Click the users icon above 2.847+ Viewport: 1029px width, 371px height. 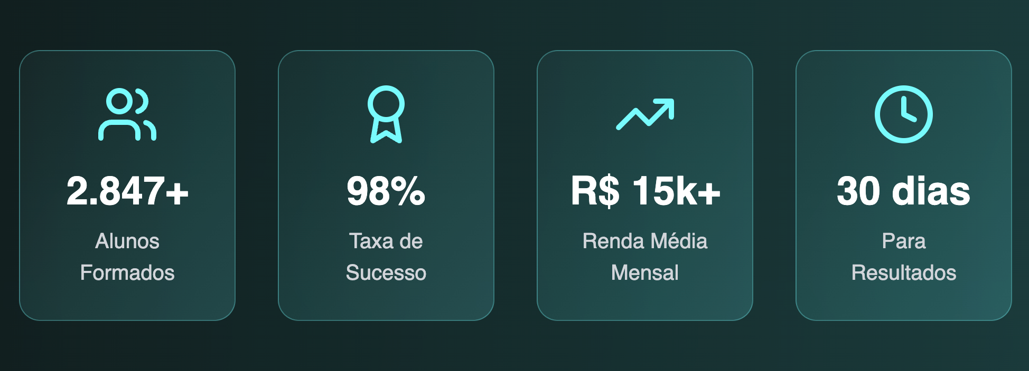pos(127,114)
